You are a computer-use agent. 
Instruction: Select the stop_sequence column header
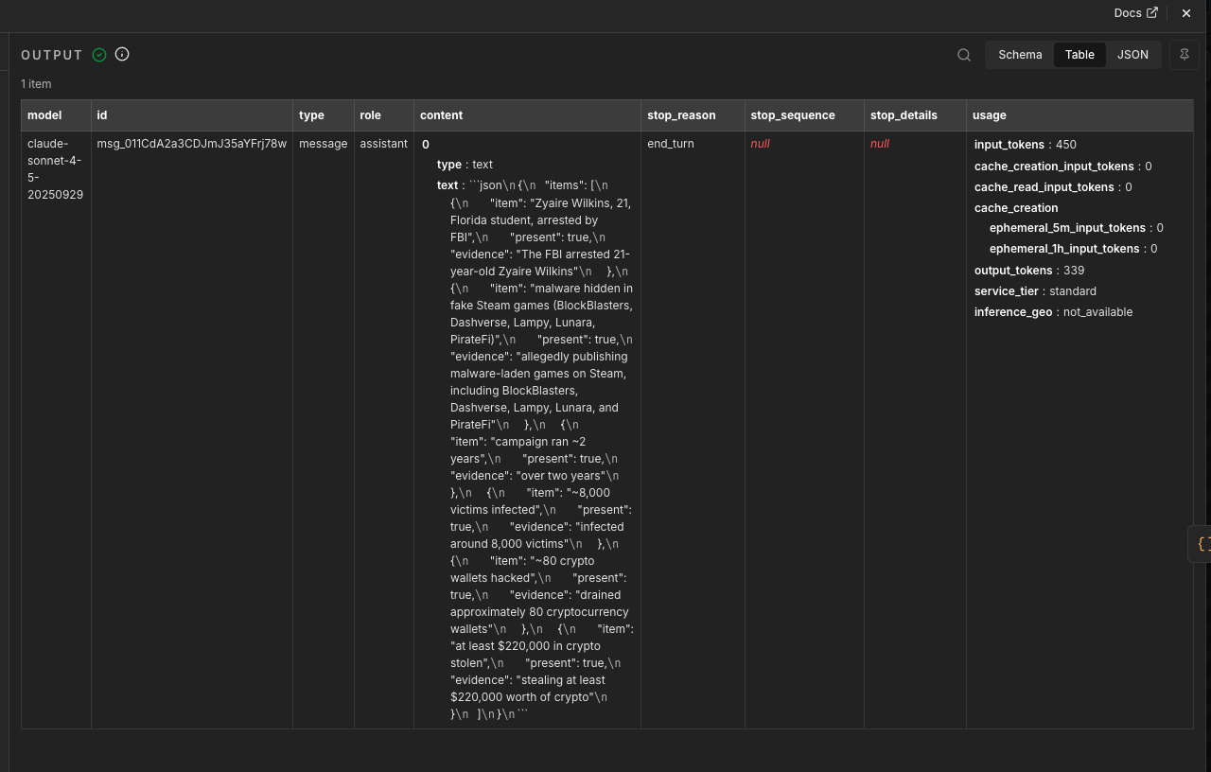(804, 115)
